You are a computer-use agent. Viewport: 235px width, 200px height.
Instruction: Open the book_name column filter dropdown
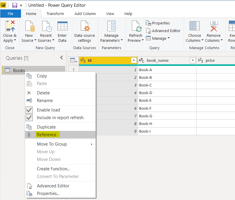[193, 60]
